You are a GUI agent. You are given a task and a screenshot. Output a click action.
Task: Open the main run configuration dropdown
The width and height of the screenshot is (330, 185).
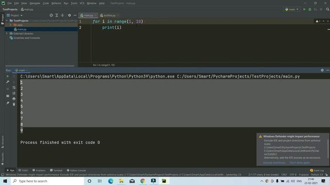[292, 9]
